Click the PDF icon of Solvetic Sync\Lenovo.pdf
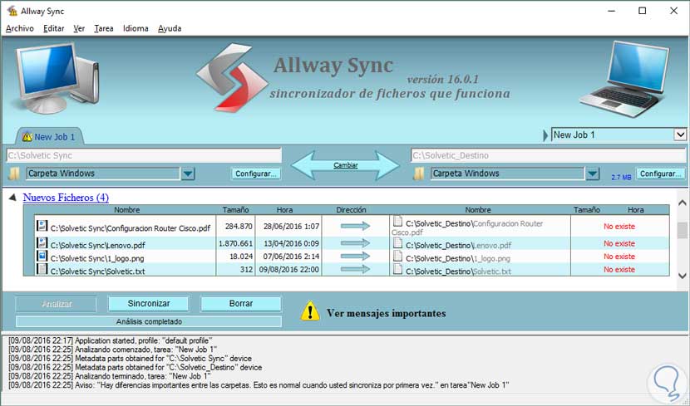690x406 pixels. [42, 243]
